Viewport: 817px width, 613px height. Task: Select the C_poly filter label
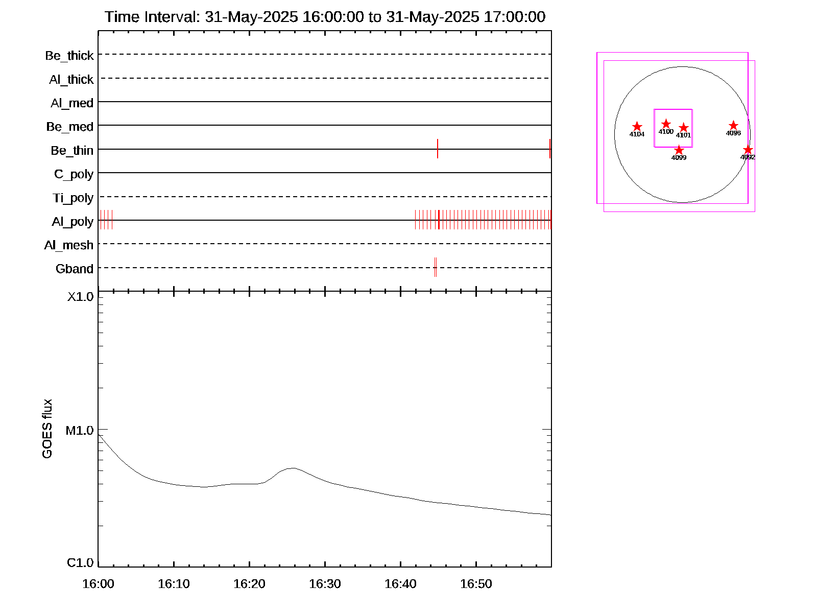pos(74,174)
